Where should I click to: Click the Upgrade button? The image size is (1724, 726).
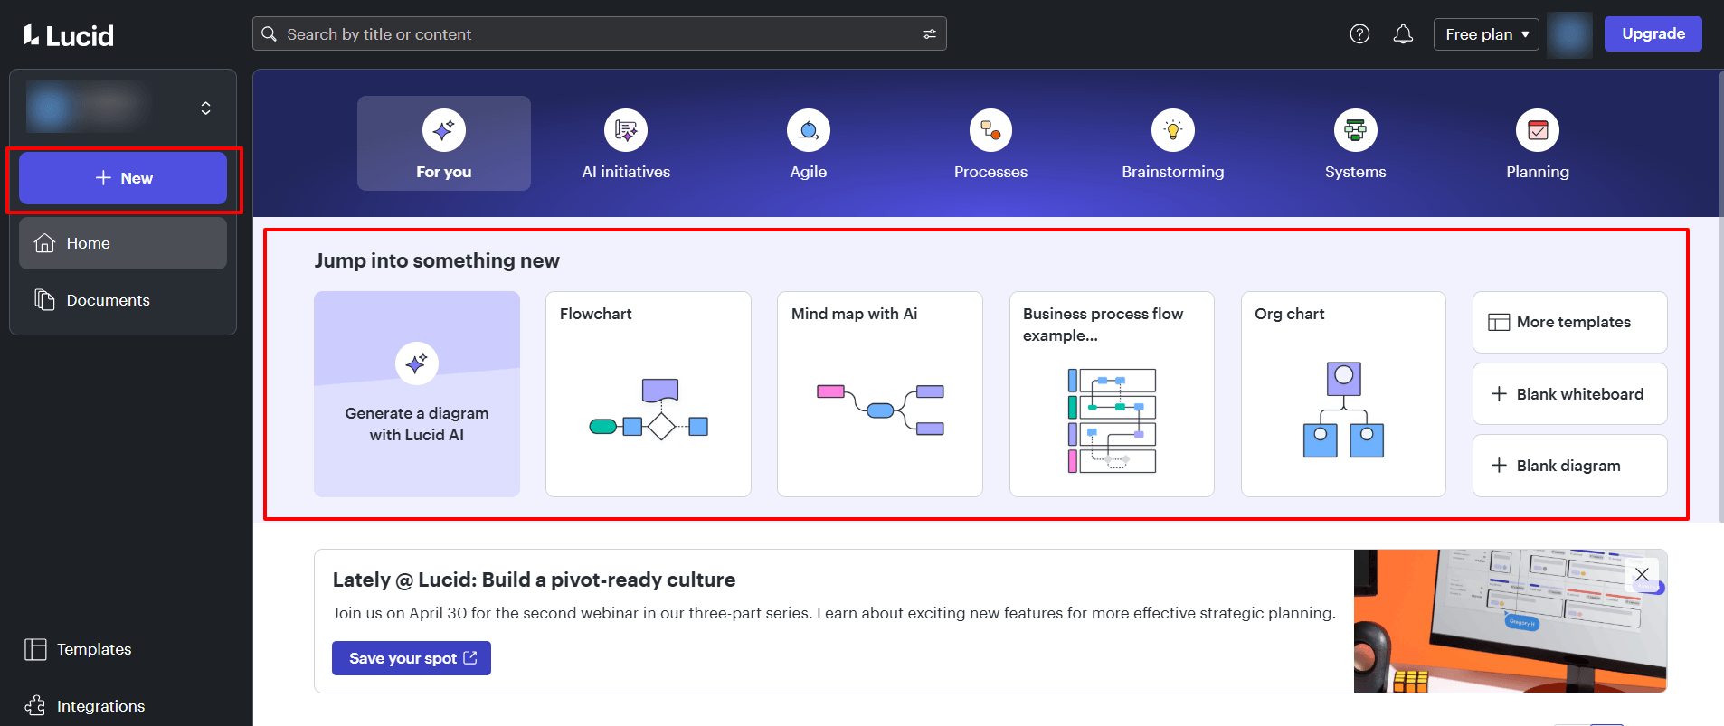pyautogui.click(x=1653, y=34)
